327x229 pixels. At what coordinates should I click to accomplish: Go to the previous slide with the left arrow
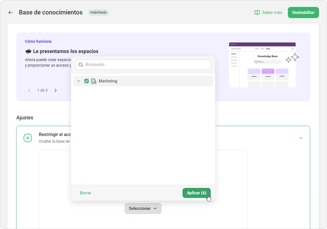pos(29,90)
